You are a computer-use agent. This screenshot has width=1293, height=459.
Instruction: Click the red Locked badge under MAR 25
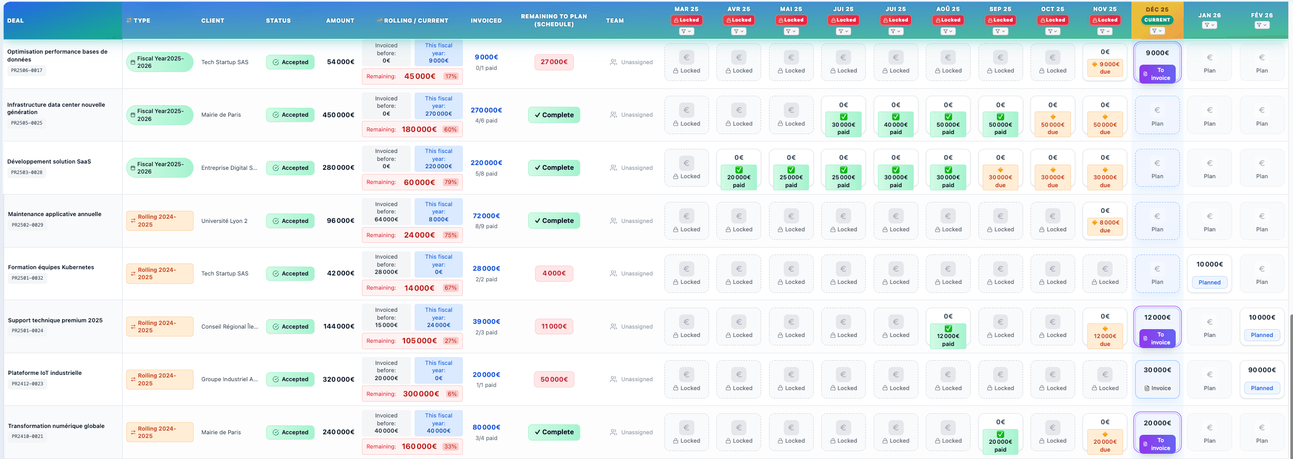(686, 20)
